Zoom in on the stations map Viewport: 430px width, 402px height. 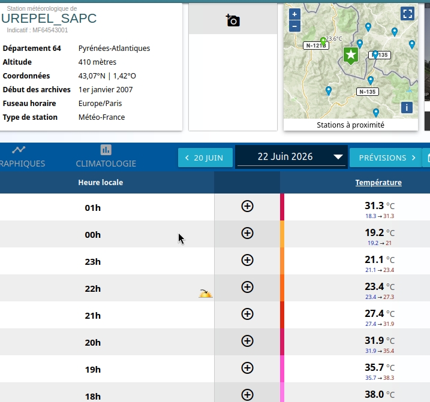[294, 14]
